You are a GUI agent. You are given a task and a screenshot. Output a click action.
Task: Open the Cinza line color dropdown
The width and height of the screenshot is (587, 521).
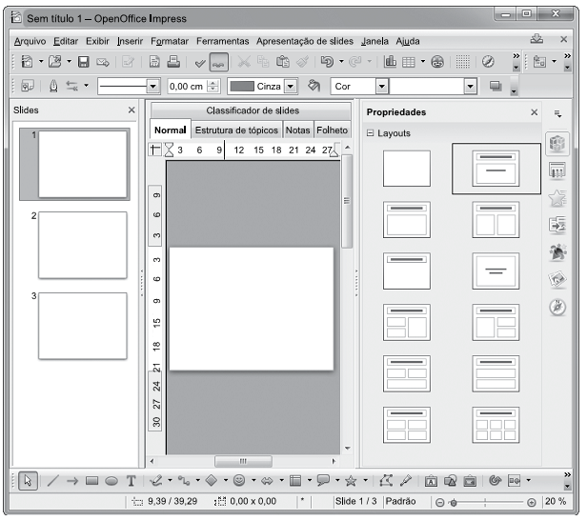pyautogui.click(x=292, y=86)
